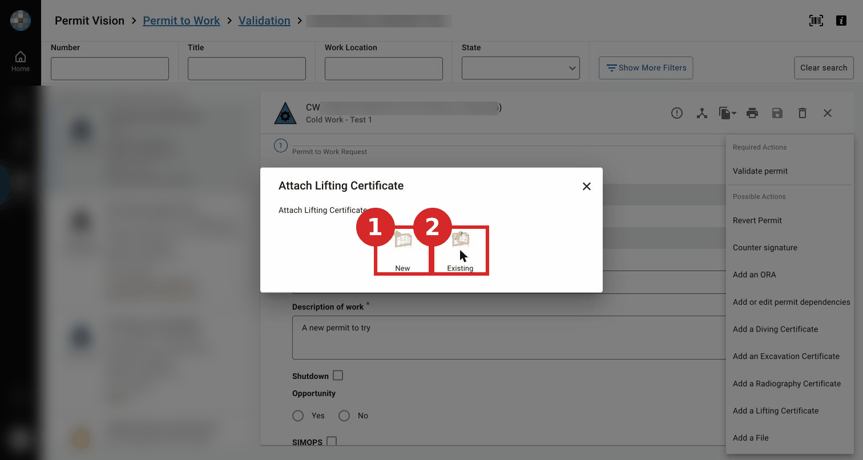This screenshot has height=460, width=863.
Task: Click the Number filter field
Action: [110, 68]
